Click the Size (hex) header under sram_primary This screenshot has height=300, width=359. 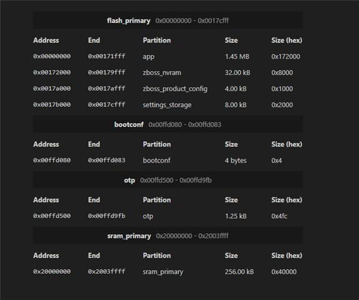[286, 256]
